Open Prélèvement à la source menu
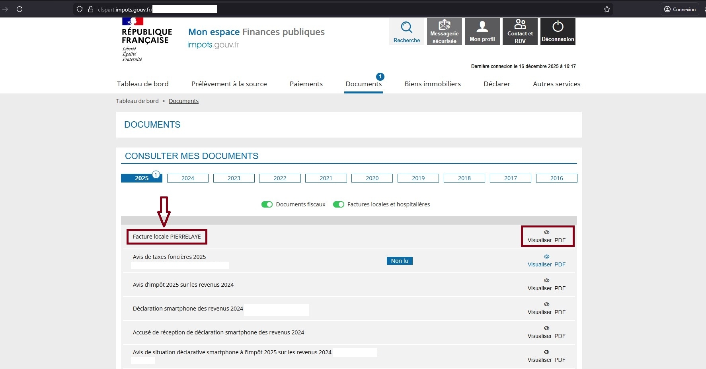 (229, 84)
